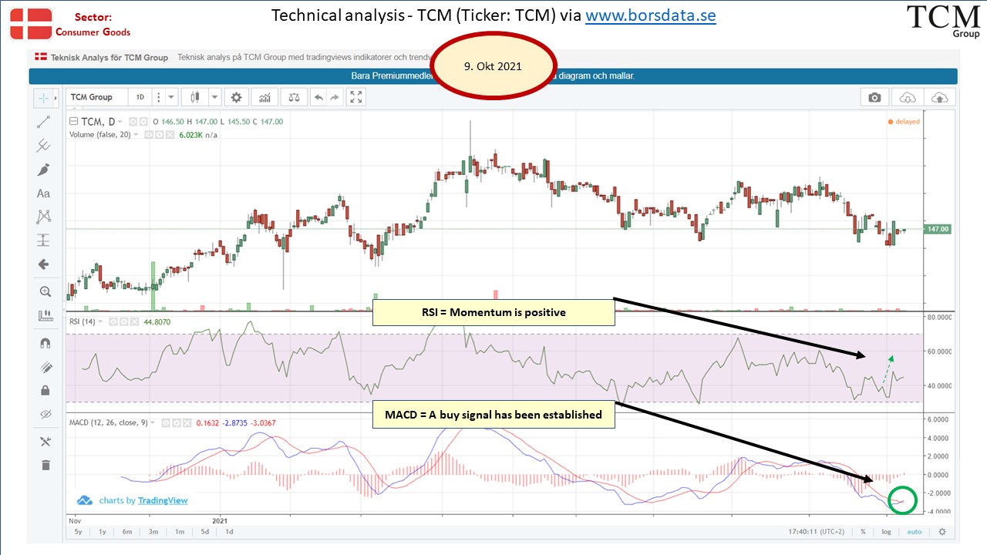This screenshot has height=555, width=987.
Task: Click the back arrow icon in sidebar
Action: (44, 264)
